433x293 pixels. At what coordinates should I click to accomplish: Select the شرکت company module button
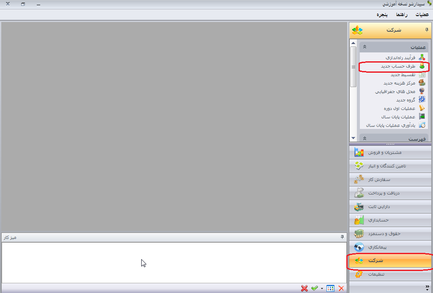click(390, 261)
